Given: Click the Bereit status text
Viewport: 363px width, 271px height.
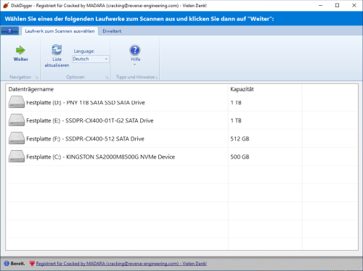Looking at the screenshot, I should tap(17, 264).
